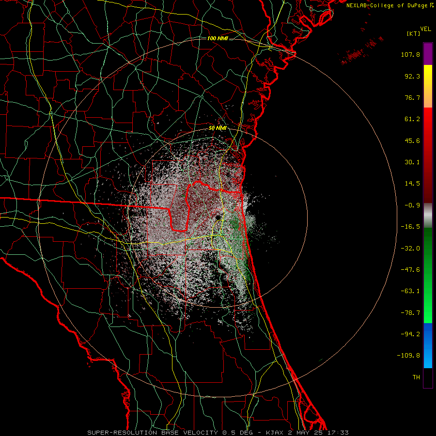436x436 pixels.
Task: Select the -109.8 velocity scale value
Action: [408, 356]
